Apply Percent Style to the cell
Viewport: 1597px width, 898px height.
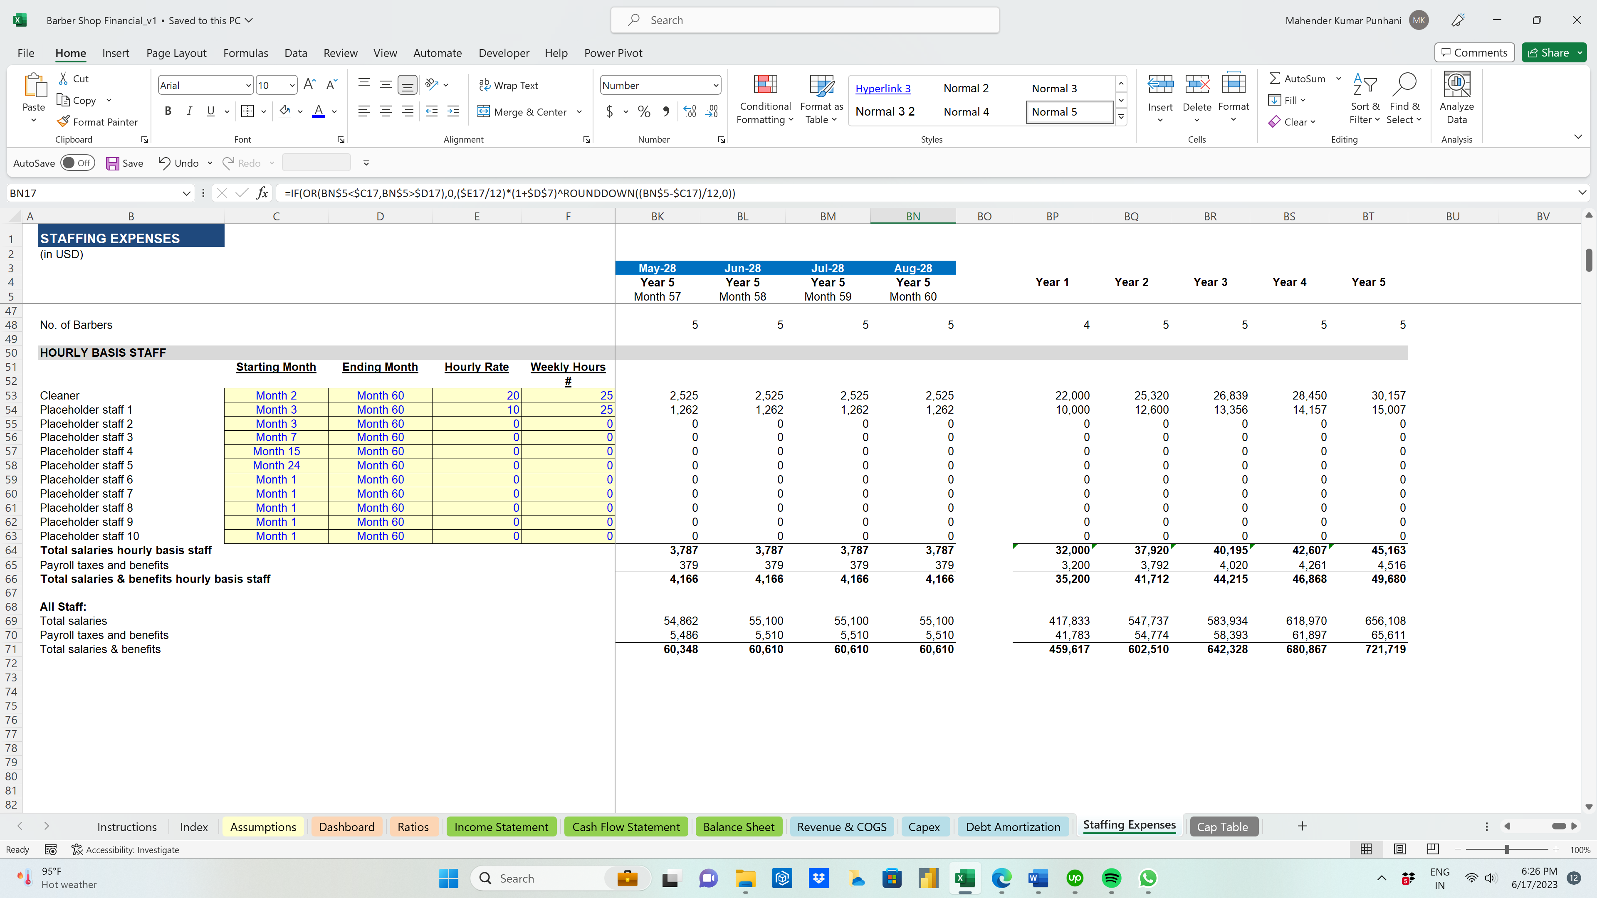[643, 111]
